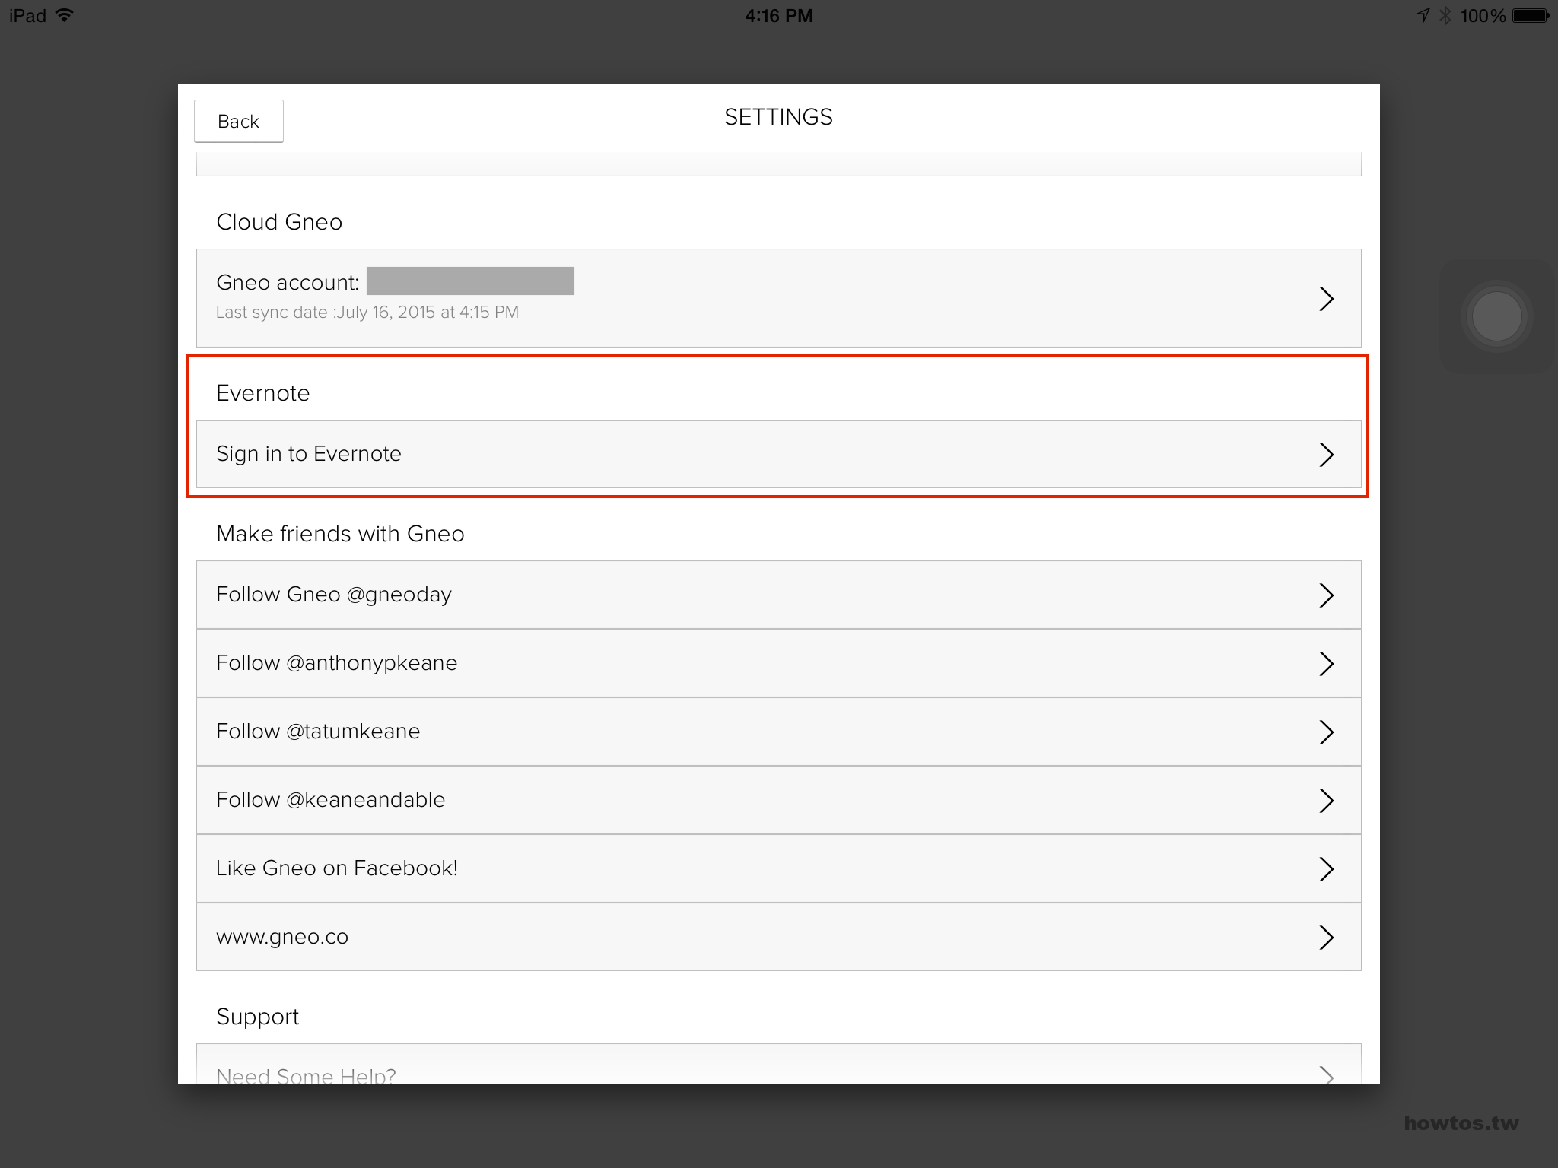Tap the Last sync date text
This screenshot has width=1558, height=1168.
click(367, 313)
